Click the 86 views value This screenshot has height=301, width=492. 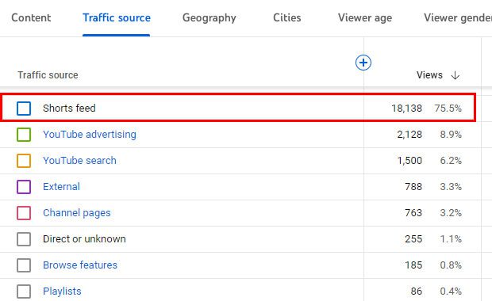point(417,291)
